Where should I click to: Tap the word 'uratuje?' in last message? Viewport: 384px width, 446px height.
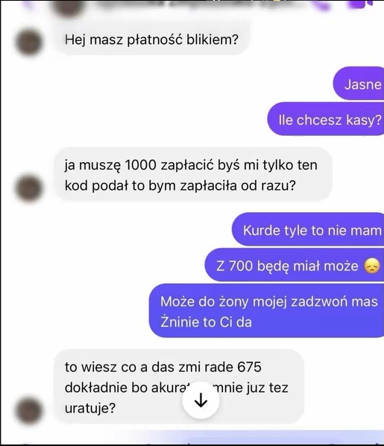(90, 409)
